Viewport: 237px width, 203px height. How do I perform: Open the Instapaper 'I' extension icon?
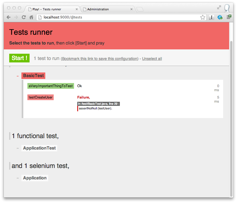click(212, 17)
